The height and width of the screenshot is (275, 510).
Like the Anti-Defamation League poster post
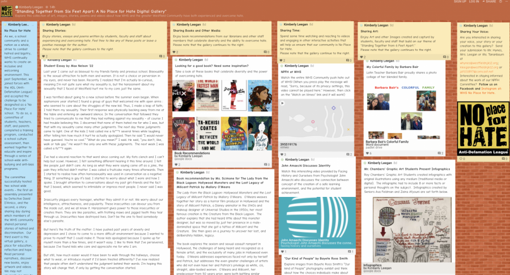[461, 159]
